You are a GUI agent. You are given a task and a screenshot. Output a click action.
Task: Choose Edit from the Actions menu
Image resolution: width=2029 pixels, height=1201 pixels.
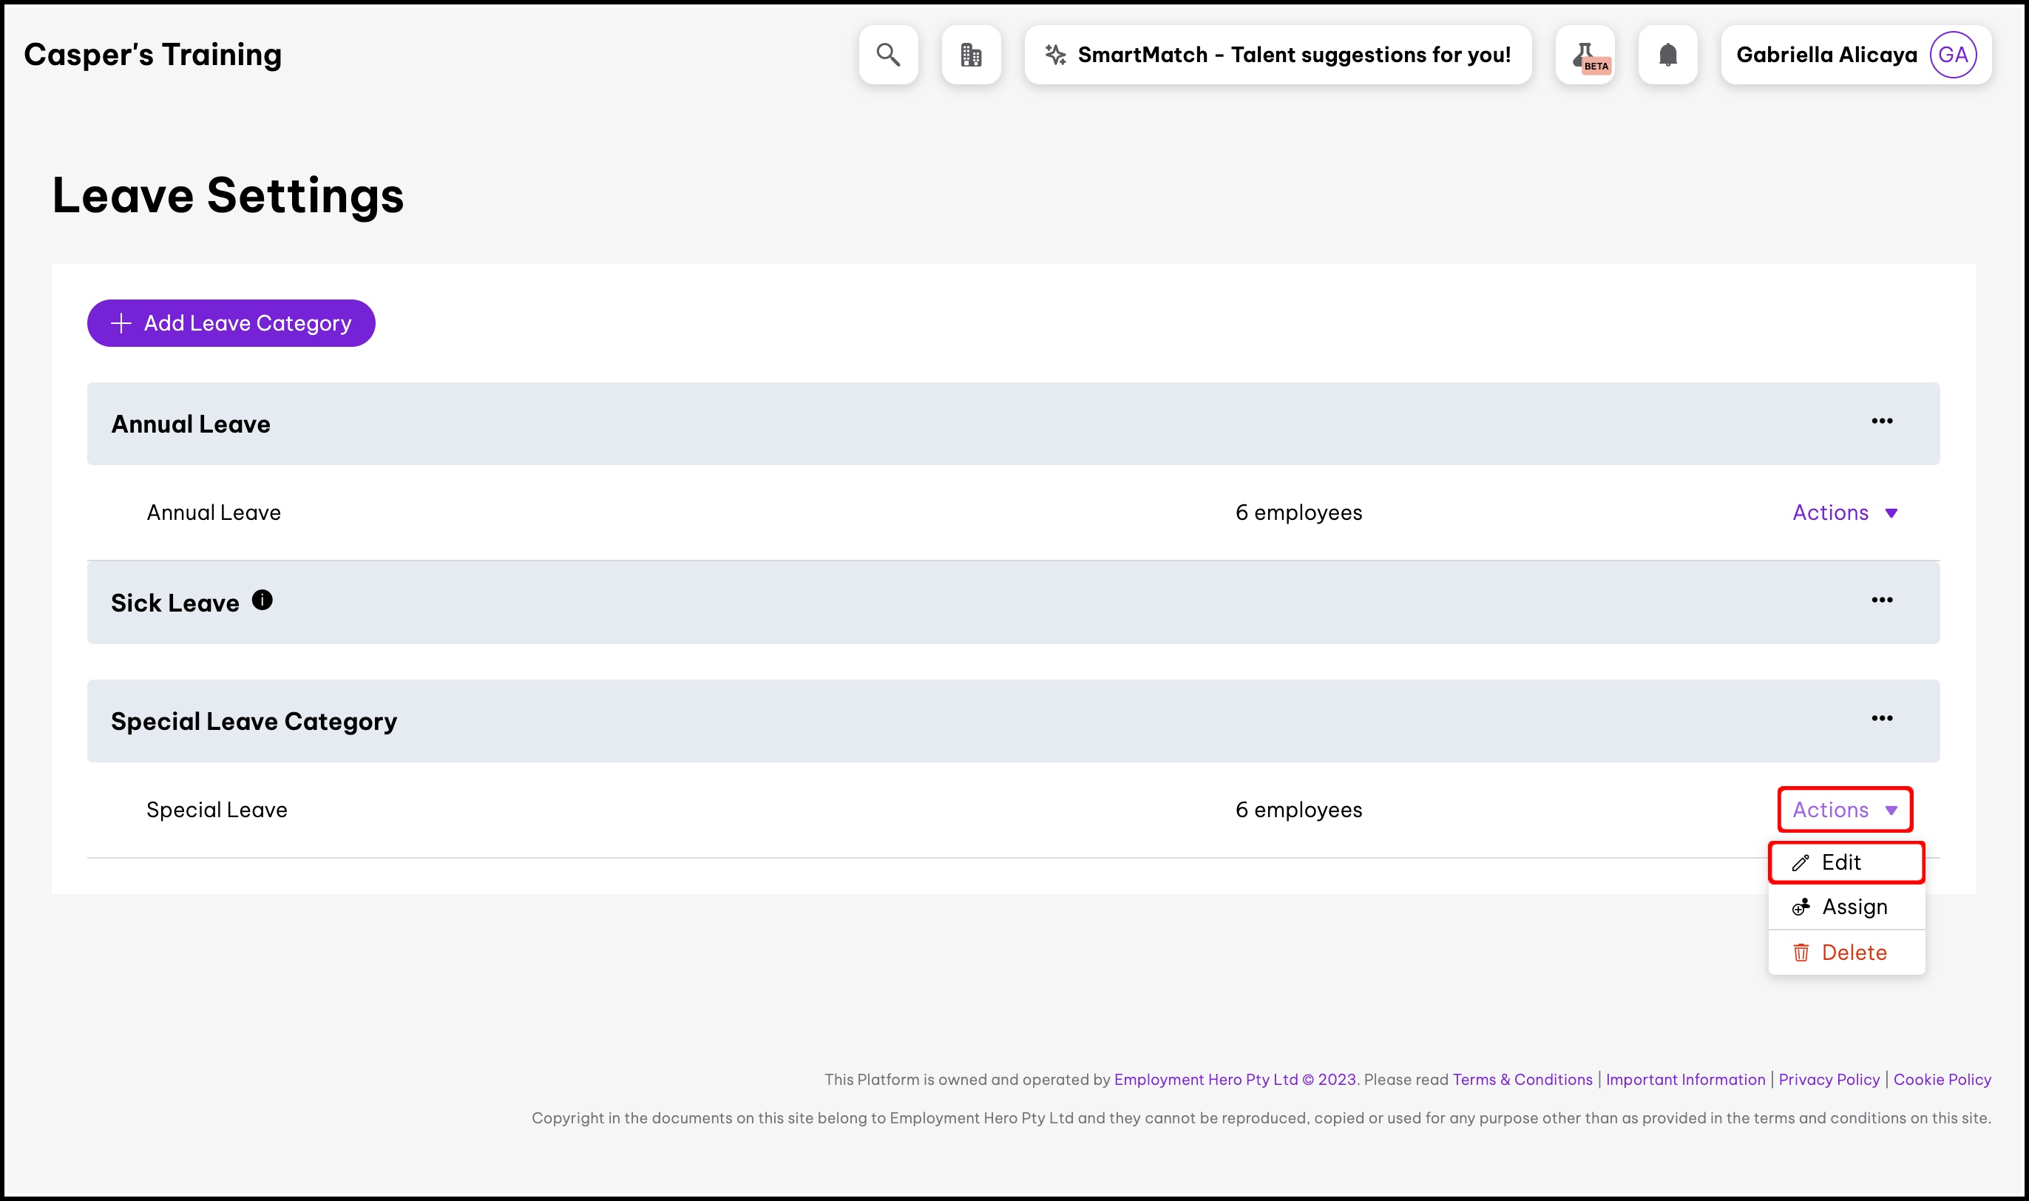[1841, 863]
